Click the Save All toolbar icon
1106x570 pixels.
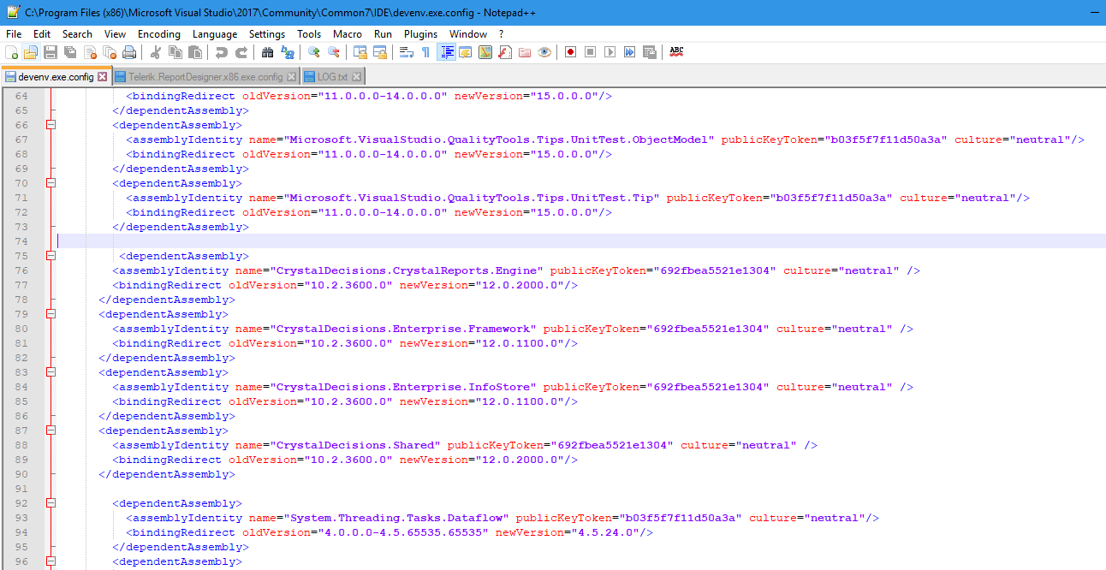[70, 52]
